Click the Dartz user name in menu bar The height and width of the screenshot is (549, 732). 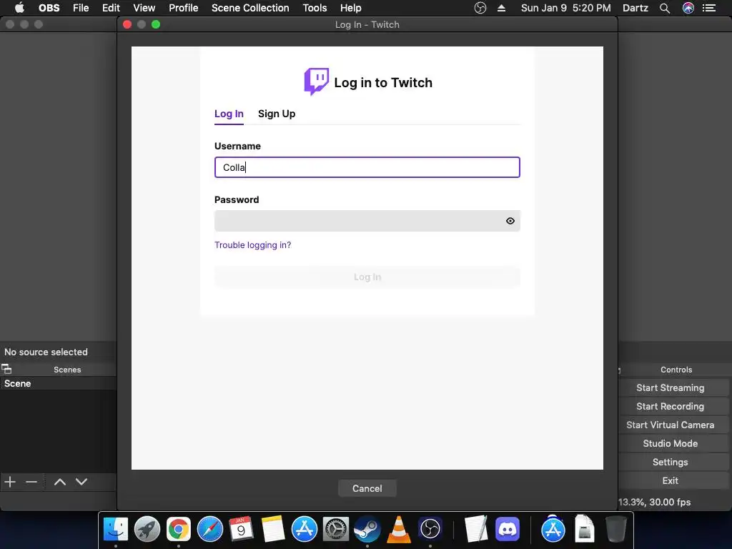tap(635, 8)
